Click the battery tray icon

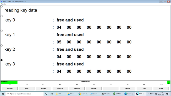[151, 94]
